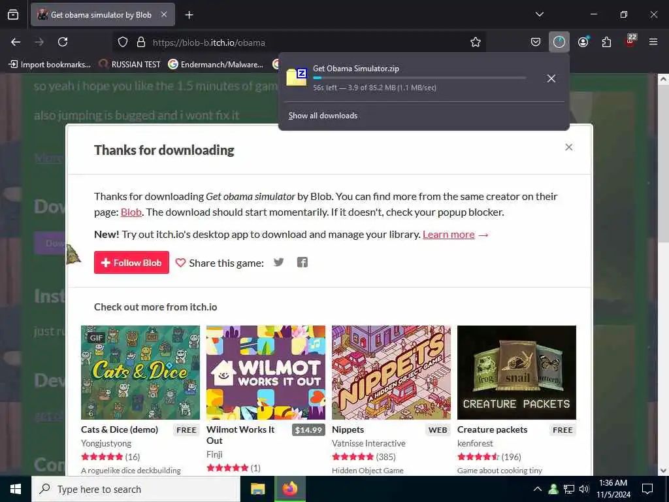Open RUSSIAN TEST bookmark
Screen dimensions: 669x502
coord(130,65)
